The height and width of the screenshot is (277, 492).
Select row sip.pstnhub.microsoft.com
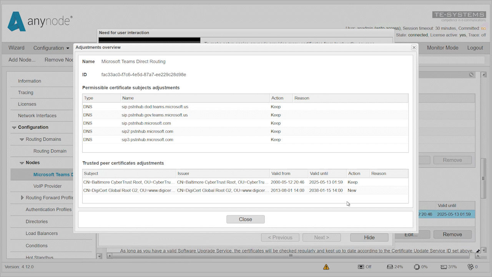point(245,123)
